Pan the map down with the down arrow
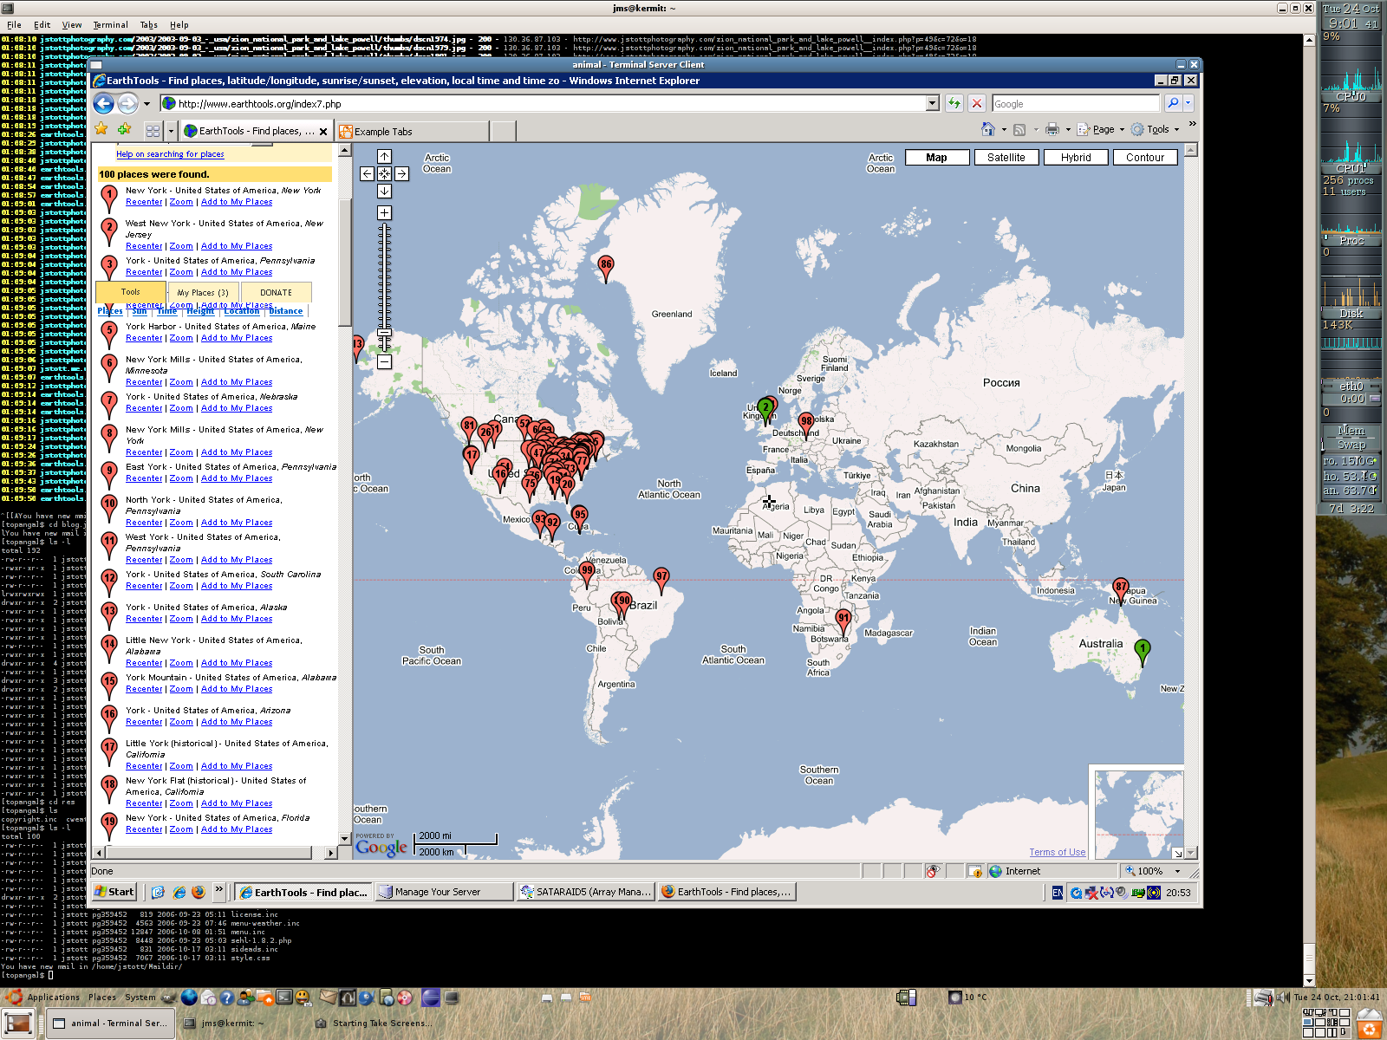The width and height of the screenshot is (1387, 1040). click(x=384, y=191)
